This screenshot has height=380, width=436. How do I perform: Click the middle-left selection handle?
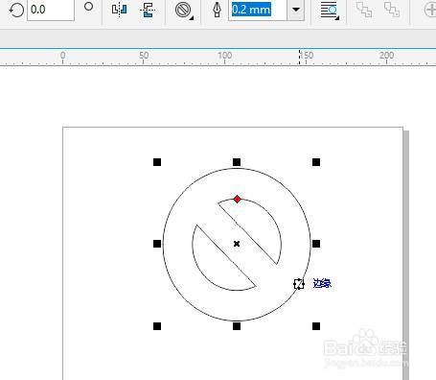tap(157, 244)
